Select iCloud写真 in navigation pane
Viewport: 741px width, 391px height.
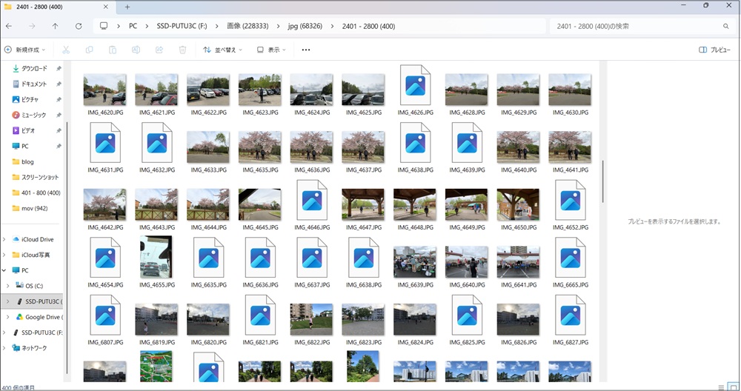coord(31,255)
